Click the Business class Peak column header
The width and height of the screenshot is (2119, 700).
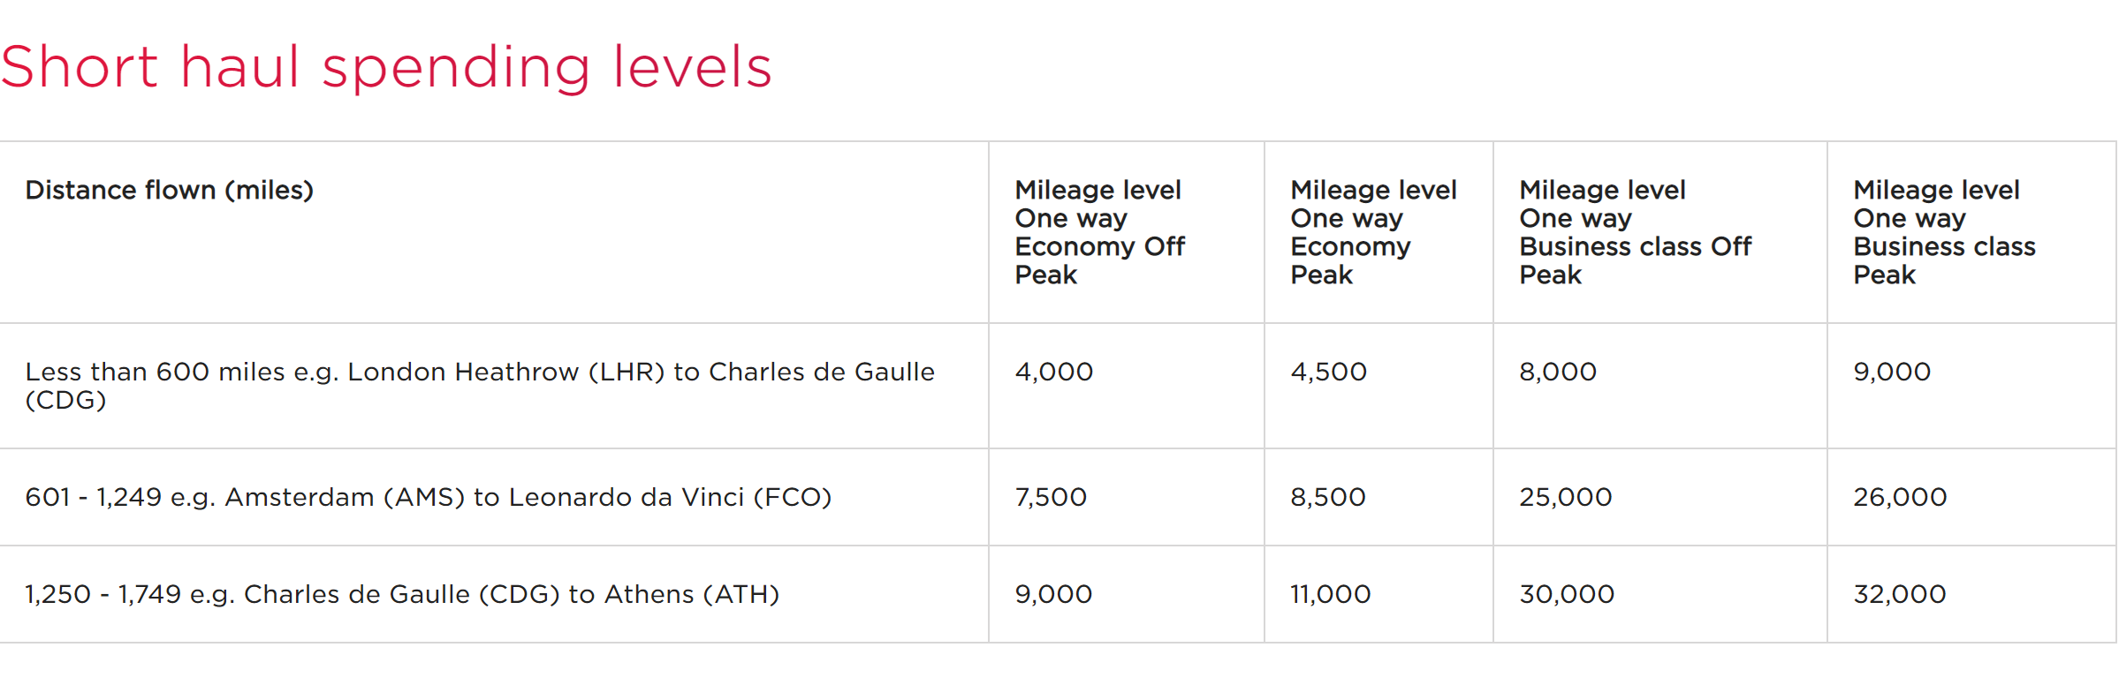1944,232
